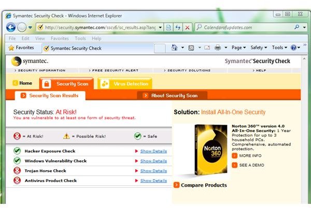Select the Security Scan tab
The width and height of the screenshot is (311, 208).
coord(66,83)
